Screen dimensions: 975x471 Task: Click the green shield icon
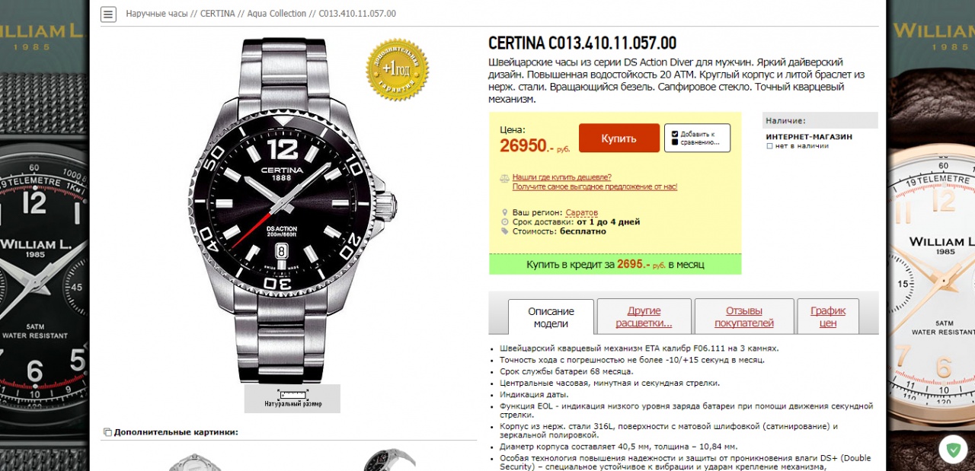point(952,450)
